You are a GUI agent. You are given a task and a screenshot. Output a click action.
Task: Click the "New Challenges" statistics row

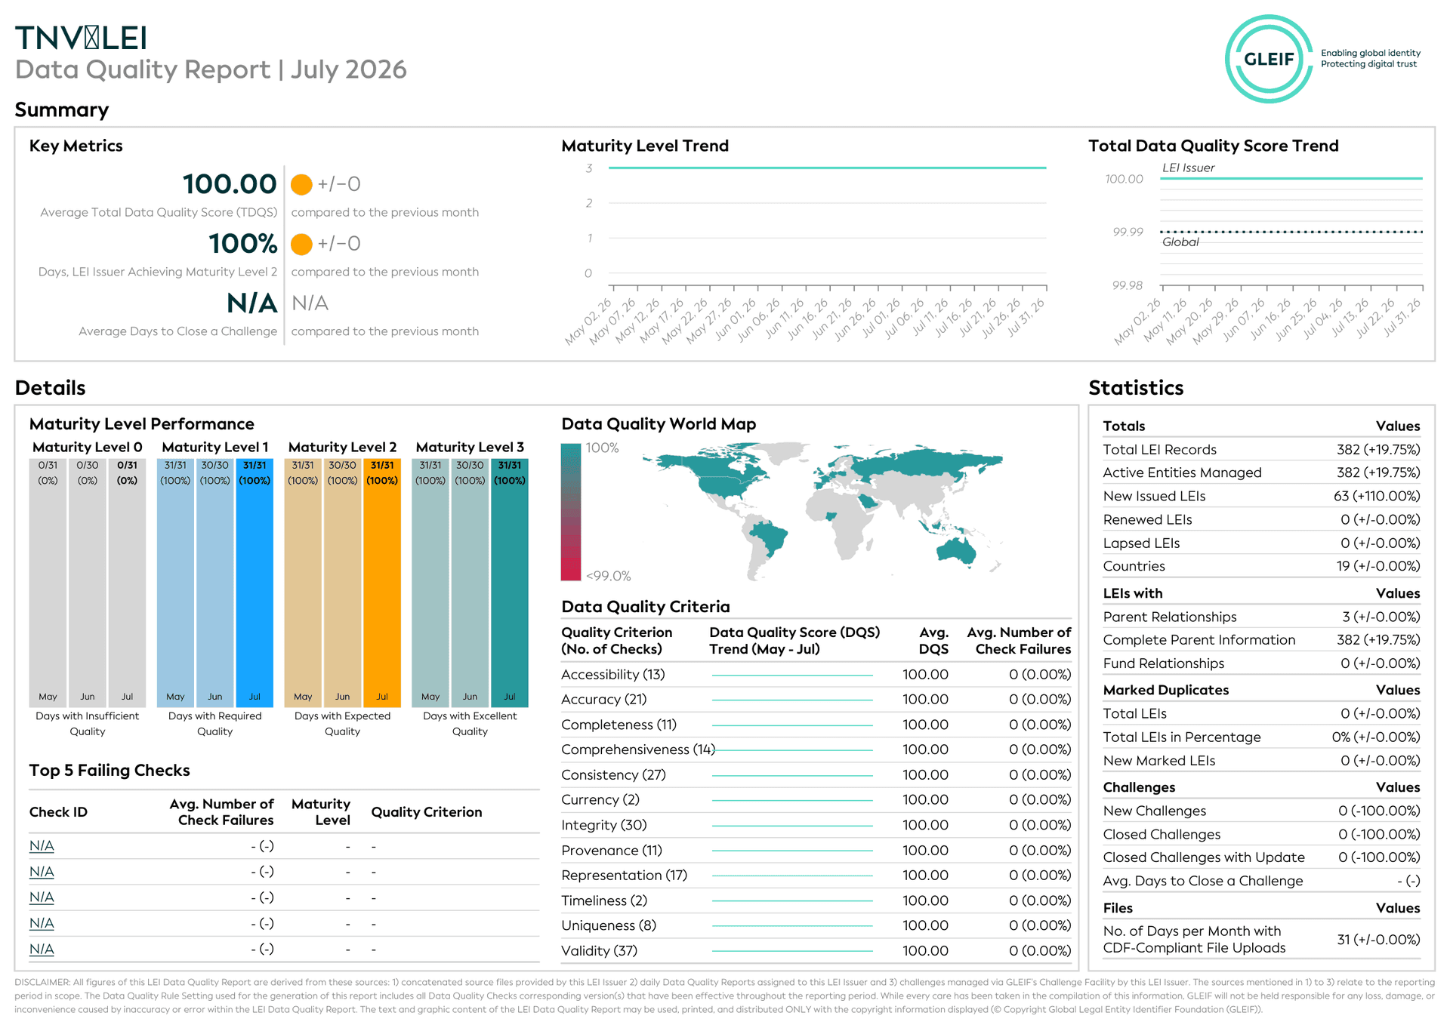(x=1261, y=811)
